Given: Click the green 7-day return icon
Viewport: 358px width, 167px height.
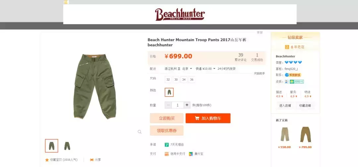Looking at the screenshot, I should click(x=167, y=144).
